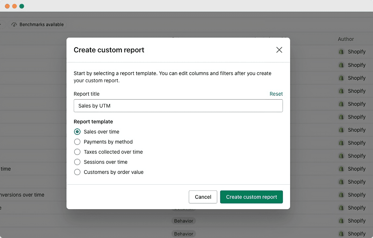Choose Taxes collected over time template
Screen dimensions: 373x238
tap(77, 152)
